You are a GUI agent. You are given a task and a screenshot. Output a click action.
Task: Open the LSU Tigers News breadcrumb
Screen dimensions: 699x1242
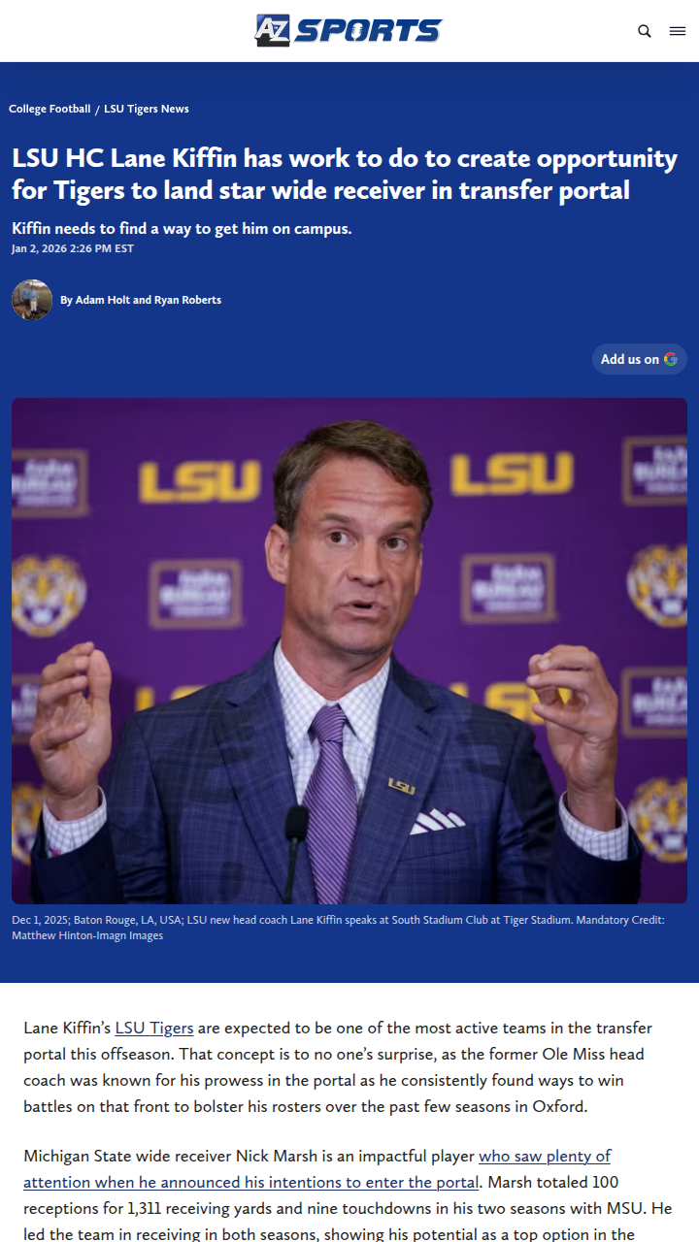point(147,109)
